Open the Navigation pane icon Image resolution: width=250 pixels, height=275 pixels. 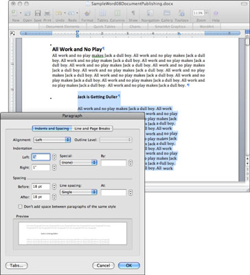coord(150,13)
